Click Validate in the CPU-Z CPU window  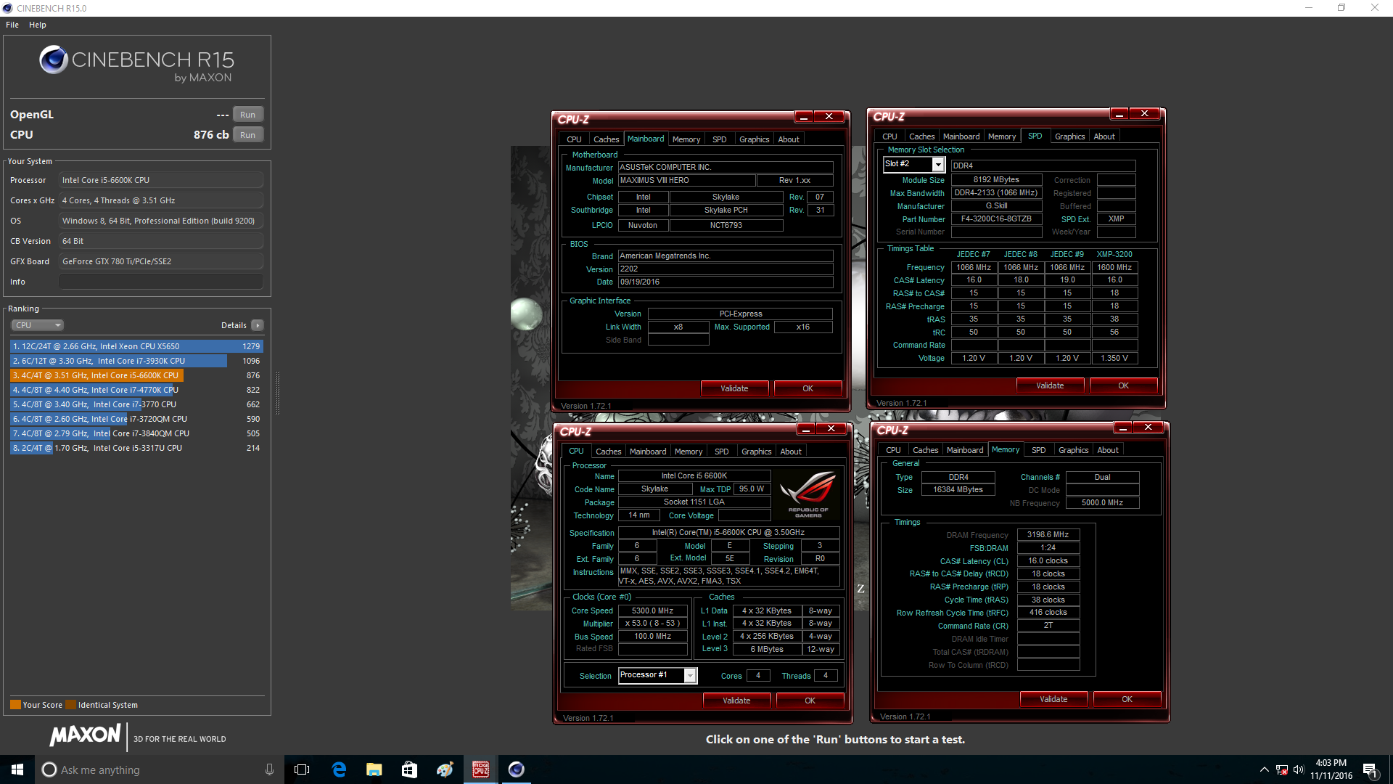click(x=736, y=701)
